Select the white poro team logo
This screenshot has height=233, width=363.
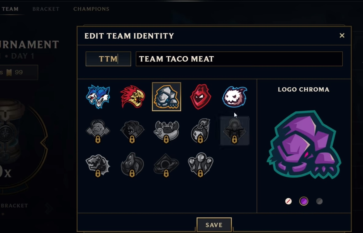235,97
